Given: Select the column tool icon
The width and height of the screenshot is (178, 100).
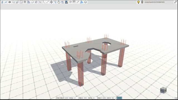Looking at the screenshot, I should (2, 2).
